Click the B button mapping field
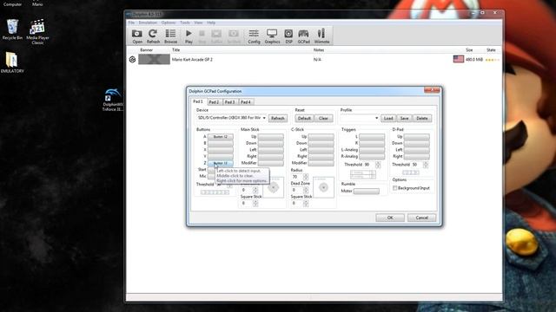Viewport: 556px width, 312px height. click(x=220, y=143)
